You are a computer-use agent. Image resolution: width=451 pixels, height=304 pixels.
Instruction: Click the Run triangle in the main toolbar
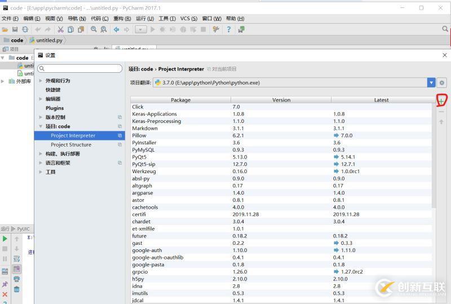click(153, 29)
